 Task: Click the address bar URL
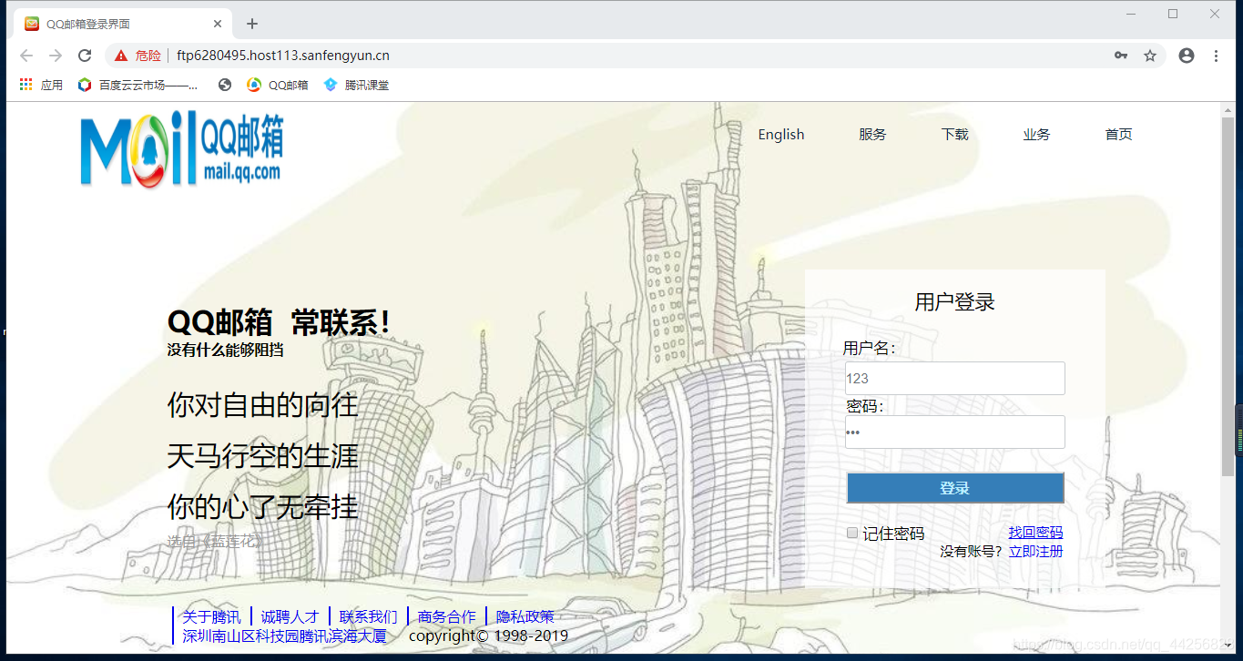tap(283, 56)
